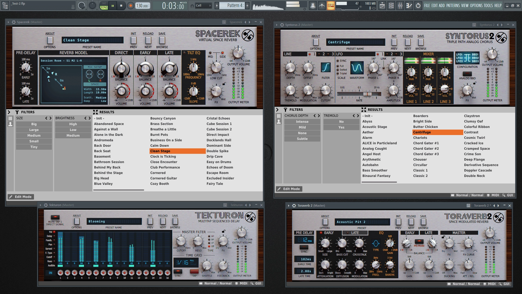Viewport: 522px width, 294px height.
Task: Click the circular arrow undo icon
Action: coord(418,5)
